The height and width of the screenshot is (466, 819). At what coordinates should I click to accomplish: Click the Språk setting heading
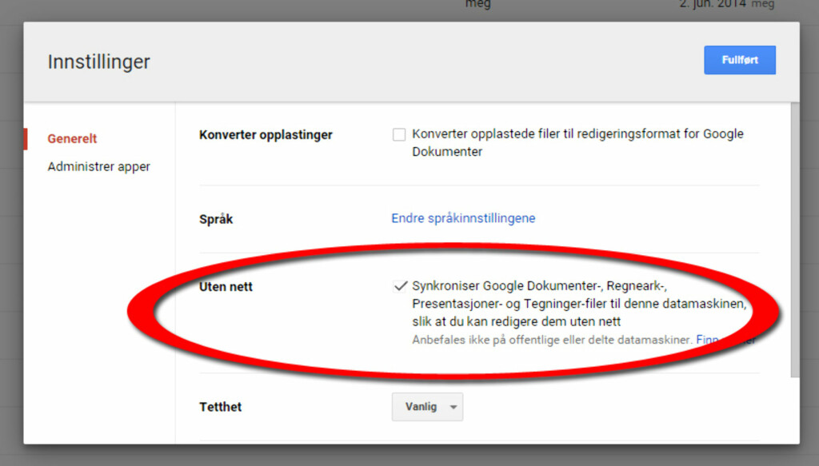tap(215, 218)
